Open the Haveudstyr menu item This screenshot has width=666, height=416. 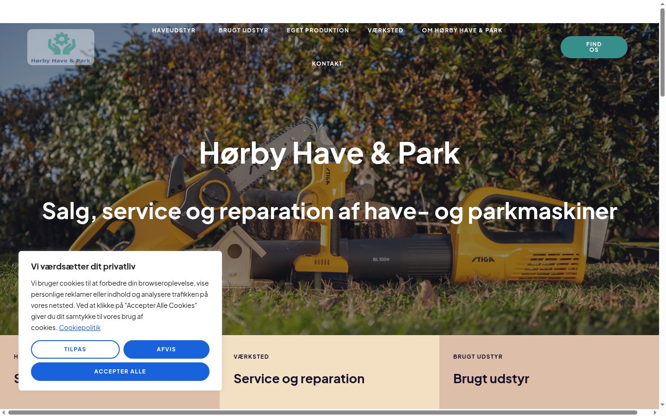click(174, 31)
